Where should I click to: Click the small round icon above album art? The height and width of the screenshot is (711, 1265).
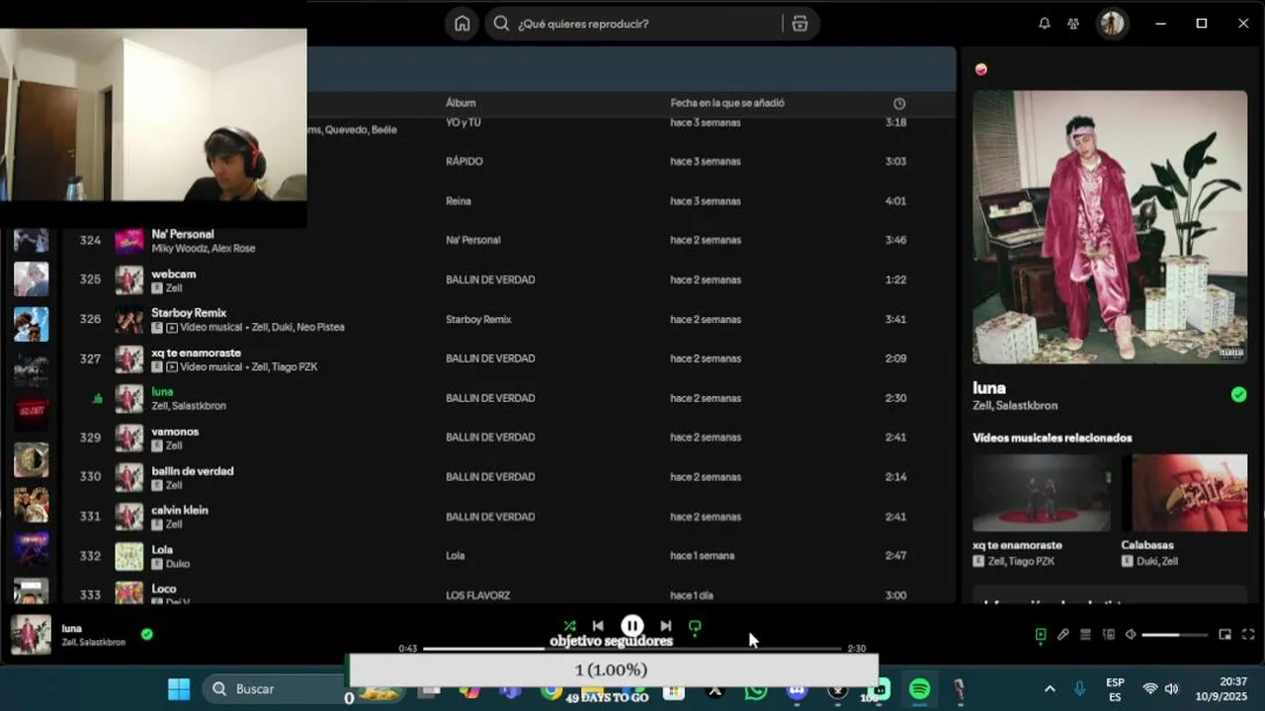980,69
